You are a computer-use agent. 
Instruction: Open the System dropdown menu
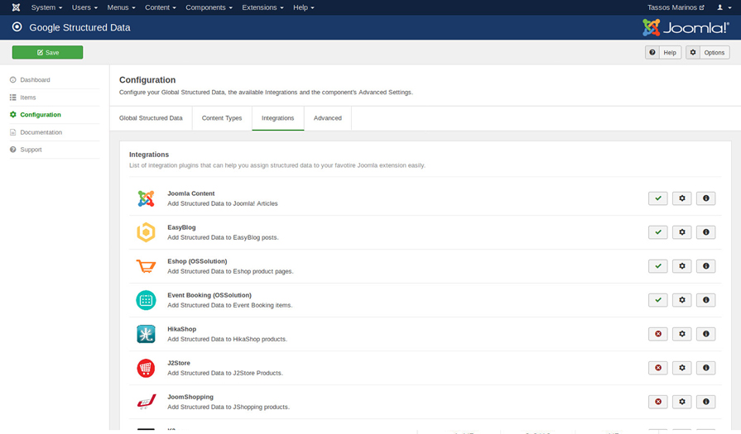46,7
